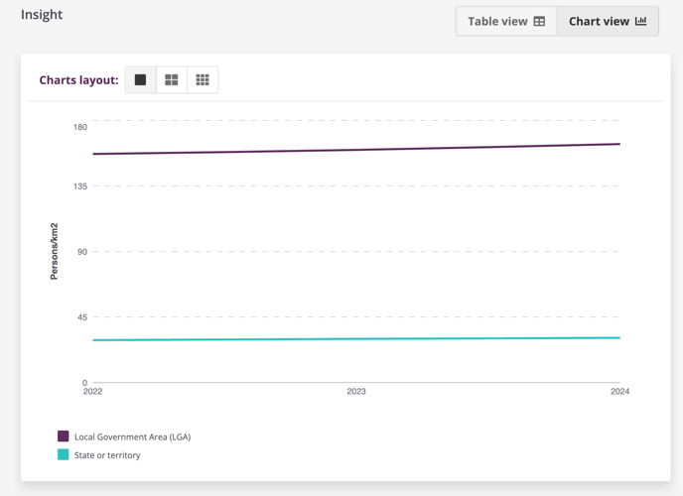Click the 2022 x-axis label

tap(92, 392)
